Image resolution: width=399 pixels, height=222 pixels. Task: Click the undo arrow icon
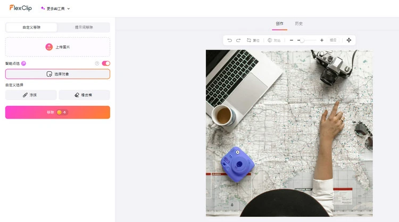229,40
